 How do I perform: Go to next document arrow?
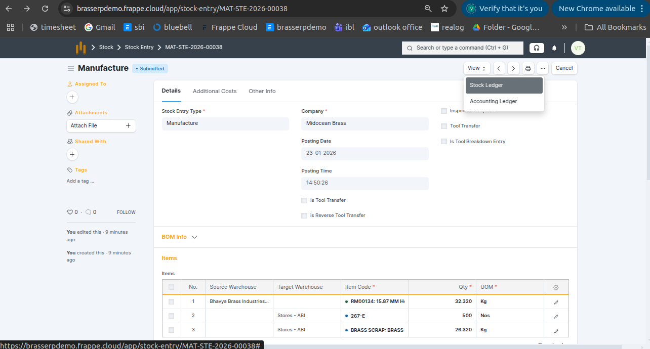(513, 68)
